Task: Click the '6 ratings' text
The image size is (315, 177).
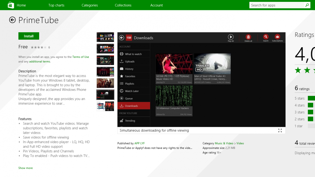Action: pyautogui.click(x=302, y=88)
